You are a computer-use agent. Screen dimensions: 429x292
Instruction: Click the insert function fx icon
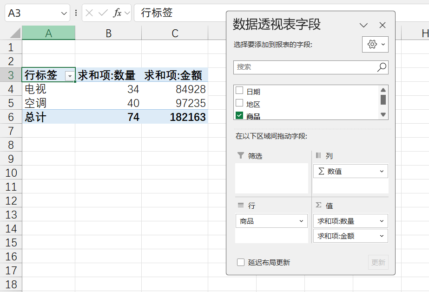(117, 13)
